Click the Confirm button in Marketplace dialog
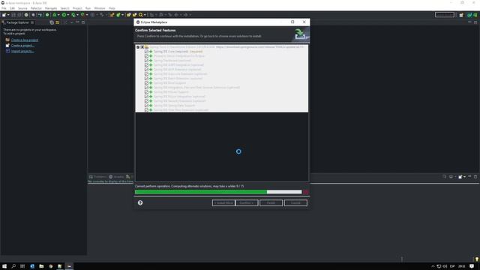The image size is (480, 270). 247,203
